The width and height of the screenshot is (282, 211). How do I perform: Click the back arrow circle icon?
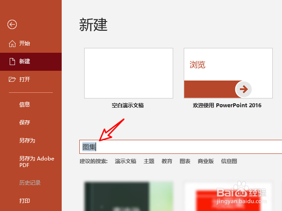(x=12, y=25)
